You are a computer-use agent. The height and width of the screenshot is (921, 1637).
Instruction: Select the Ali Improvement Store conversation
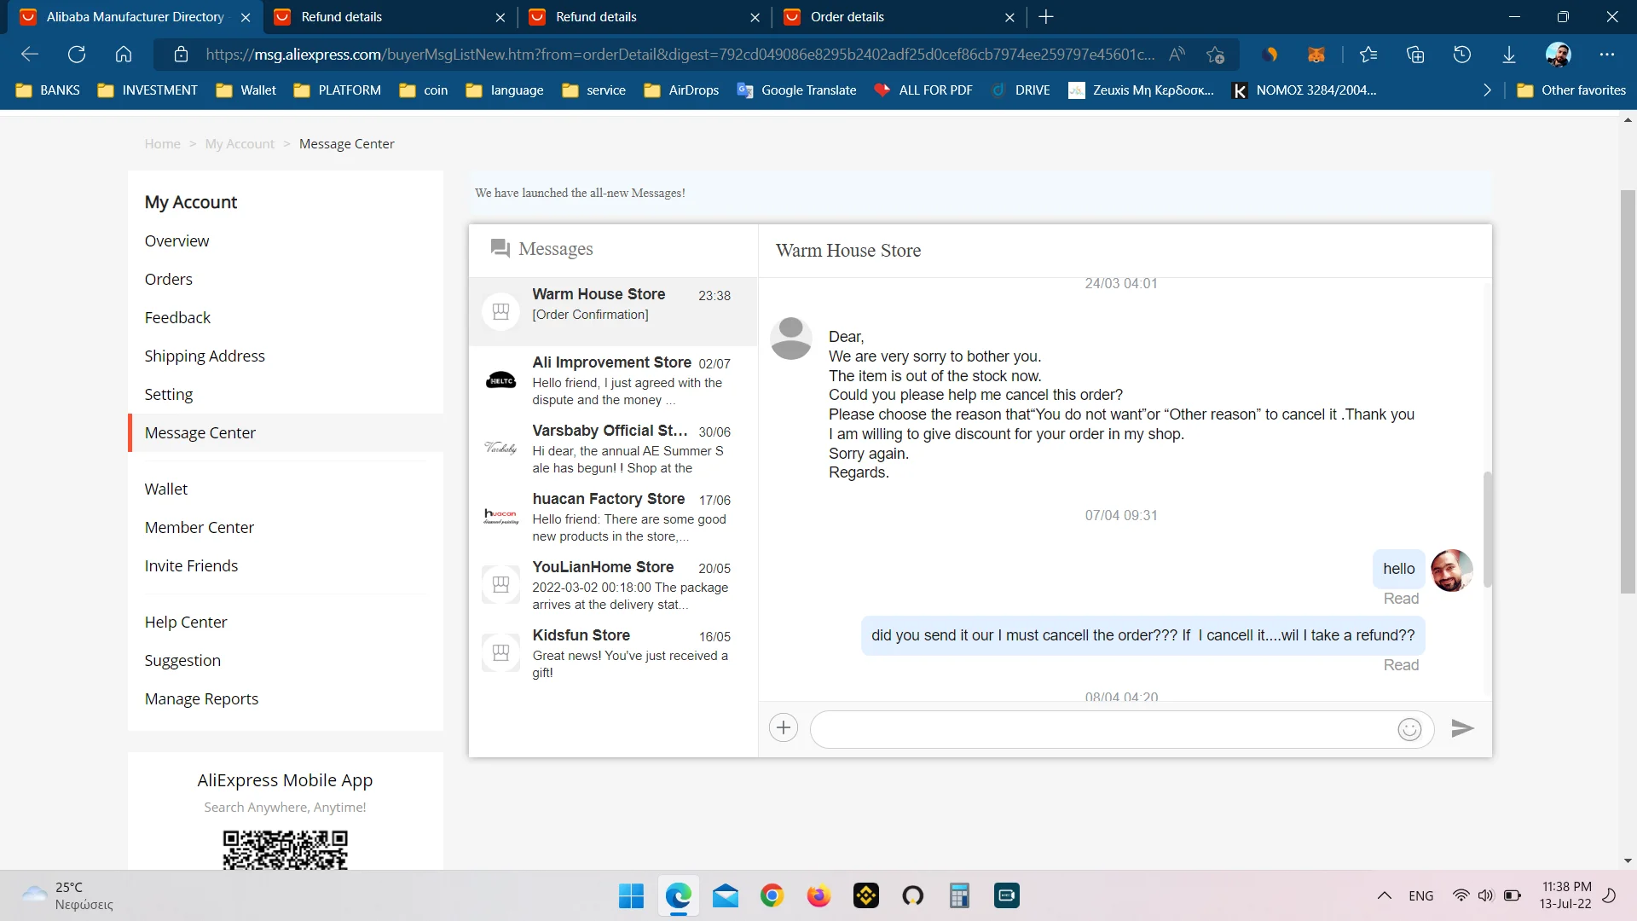coord(612,380)
